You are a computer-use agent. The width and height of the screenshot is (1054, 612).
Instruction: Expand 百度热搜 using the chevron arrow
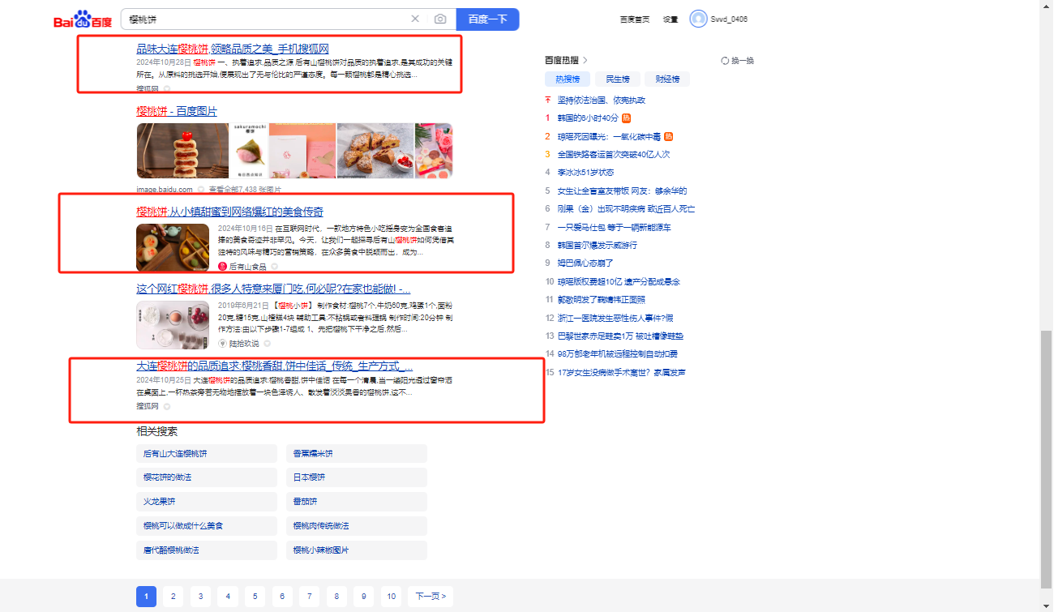(585, 60)
